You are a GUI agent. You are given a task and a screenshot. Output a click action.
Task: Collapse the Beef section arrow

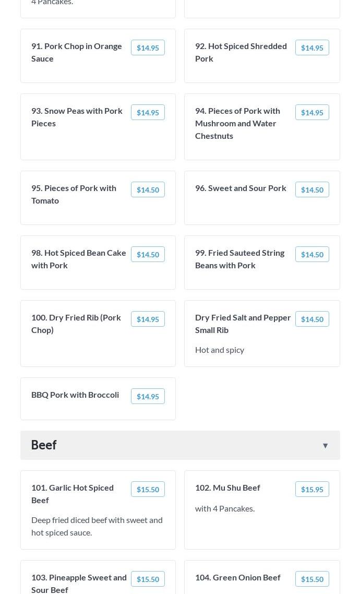325,445
